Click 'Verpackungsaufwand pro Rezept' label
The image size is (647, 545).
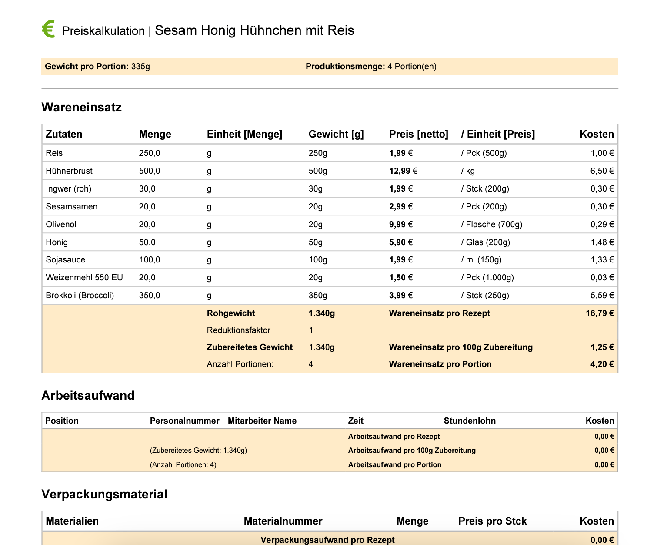pos(327,540)
